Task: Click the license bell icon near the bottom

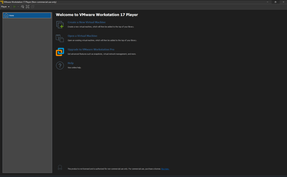Action: [x=60, y=167]
